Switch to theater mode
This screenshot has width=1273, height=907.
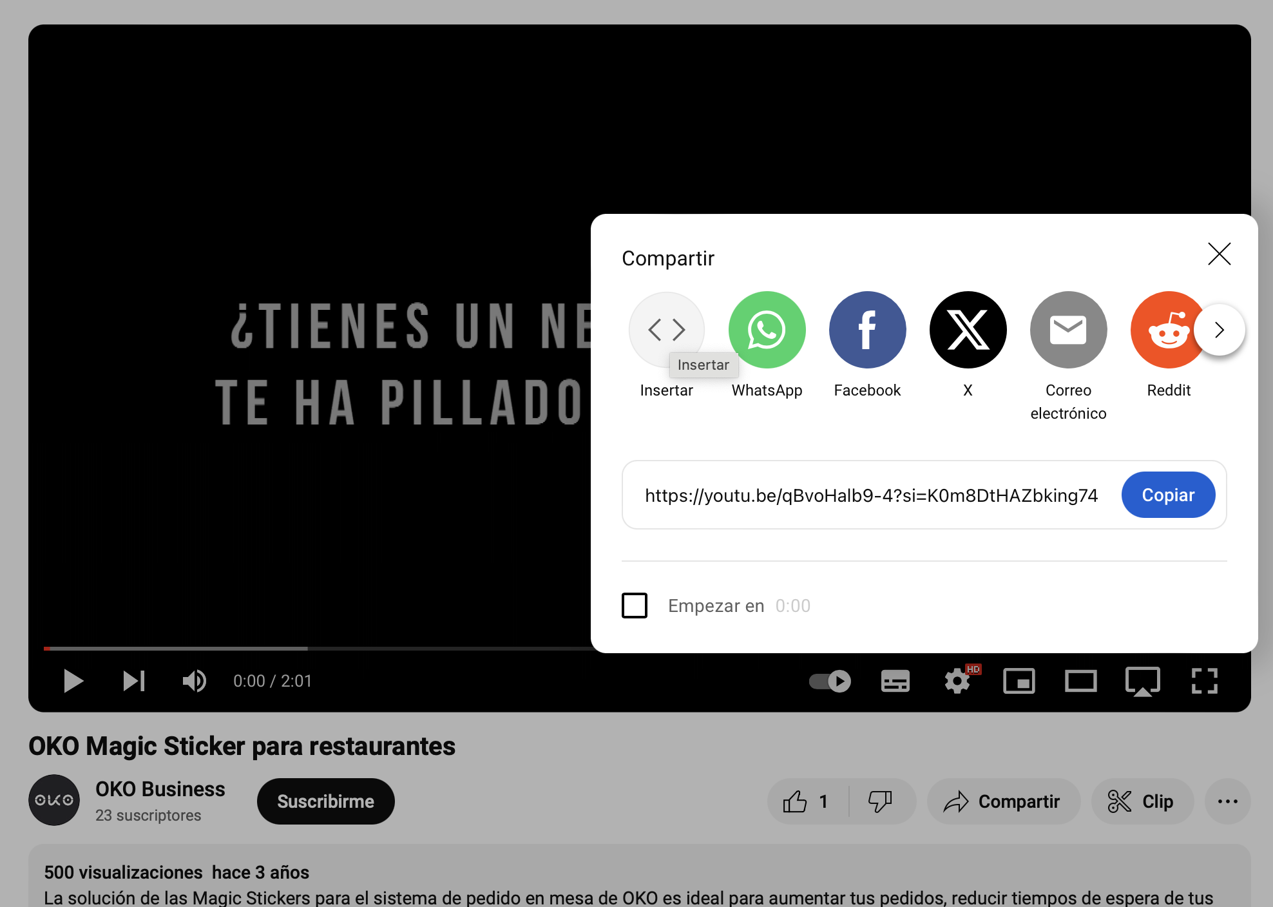coord(1080,681)
